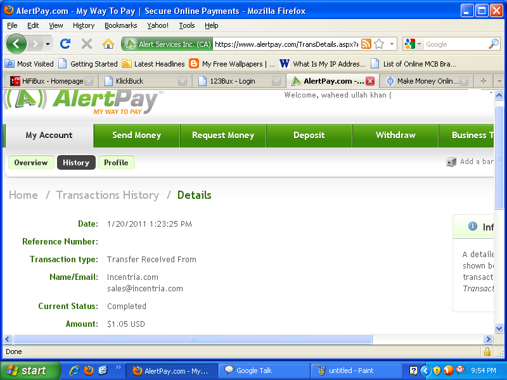Open the What Is My IP Address bookmark

[x=323, y=64]
